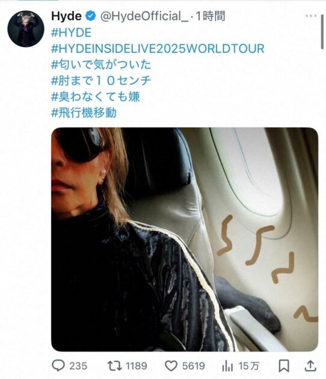Retweet the post using the repost arrows
This screenshot has width=326, height=379.
[x=114, y=366]
